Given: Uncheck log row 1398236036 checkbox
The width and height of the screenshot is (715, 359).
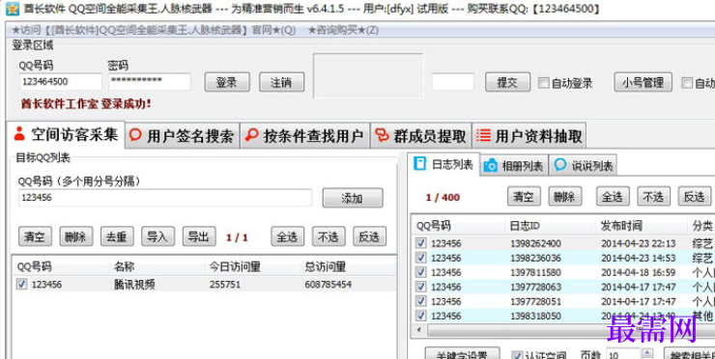Looking at the screenshot, I should click(421, 258).
